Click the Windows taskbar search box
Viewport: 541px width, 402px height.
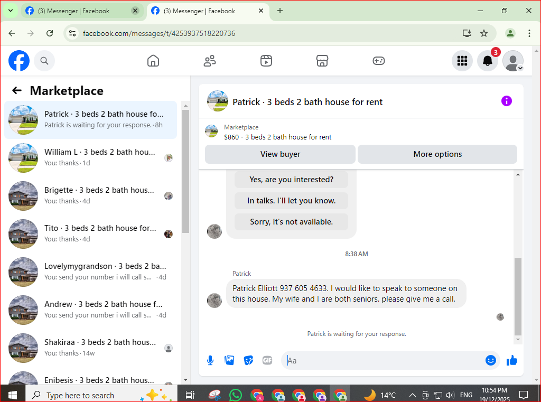click(101, 395)
